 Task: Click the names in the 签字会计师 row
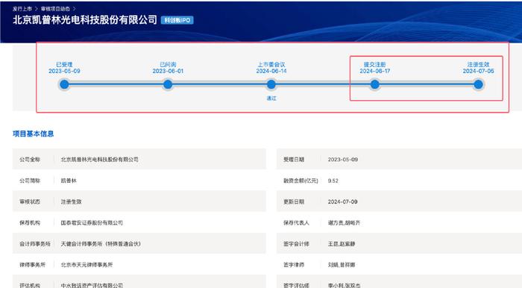(342, 244)
